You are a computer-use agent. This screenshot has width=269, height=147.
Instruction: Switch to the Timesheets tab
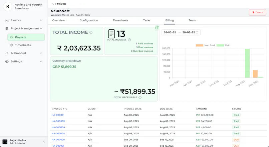(120, 20)
